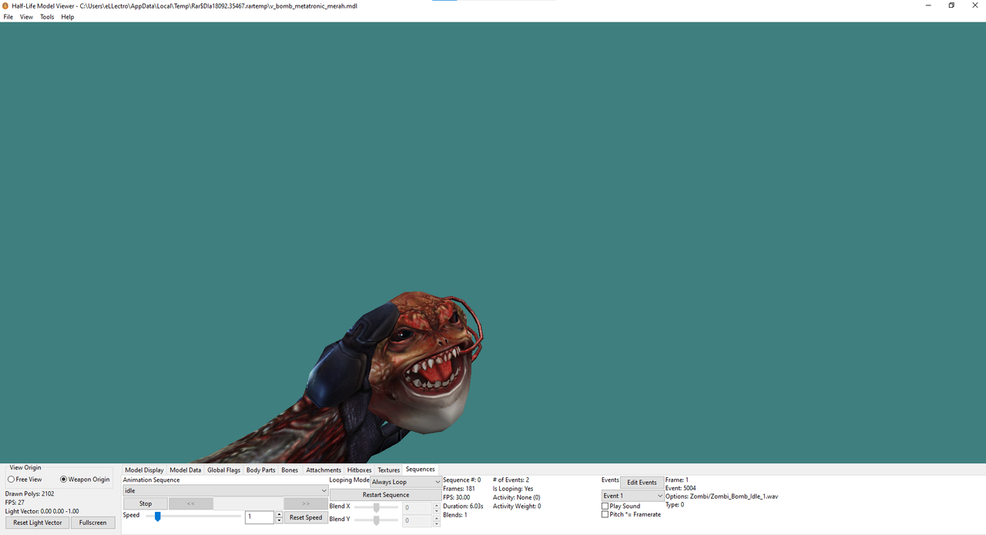Switch to the Bones tab
This screenshot has width=986, height=535.
290,469
